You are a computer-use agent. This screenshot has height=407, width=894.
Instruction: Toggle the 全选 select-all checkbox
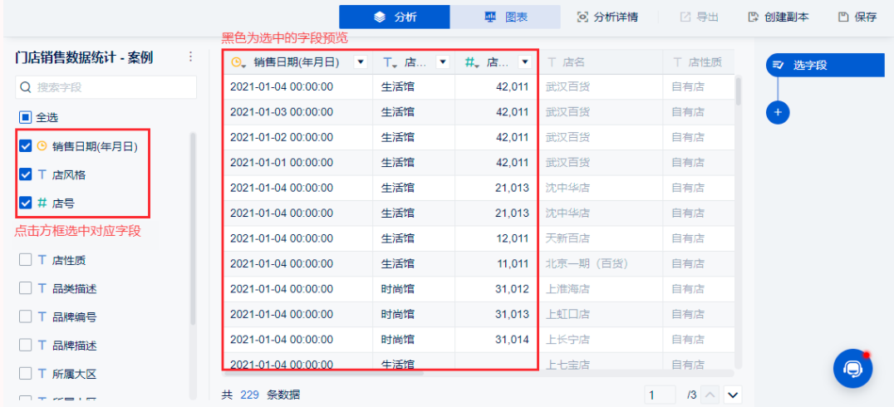coord(25,117)
